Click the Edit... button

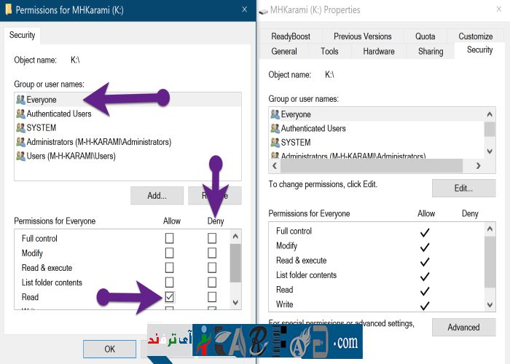pos(463,188)
